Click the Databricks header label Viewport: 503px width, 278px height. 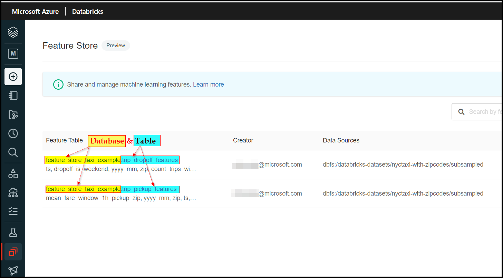[88, 11]
